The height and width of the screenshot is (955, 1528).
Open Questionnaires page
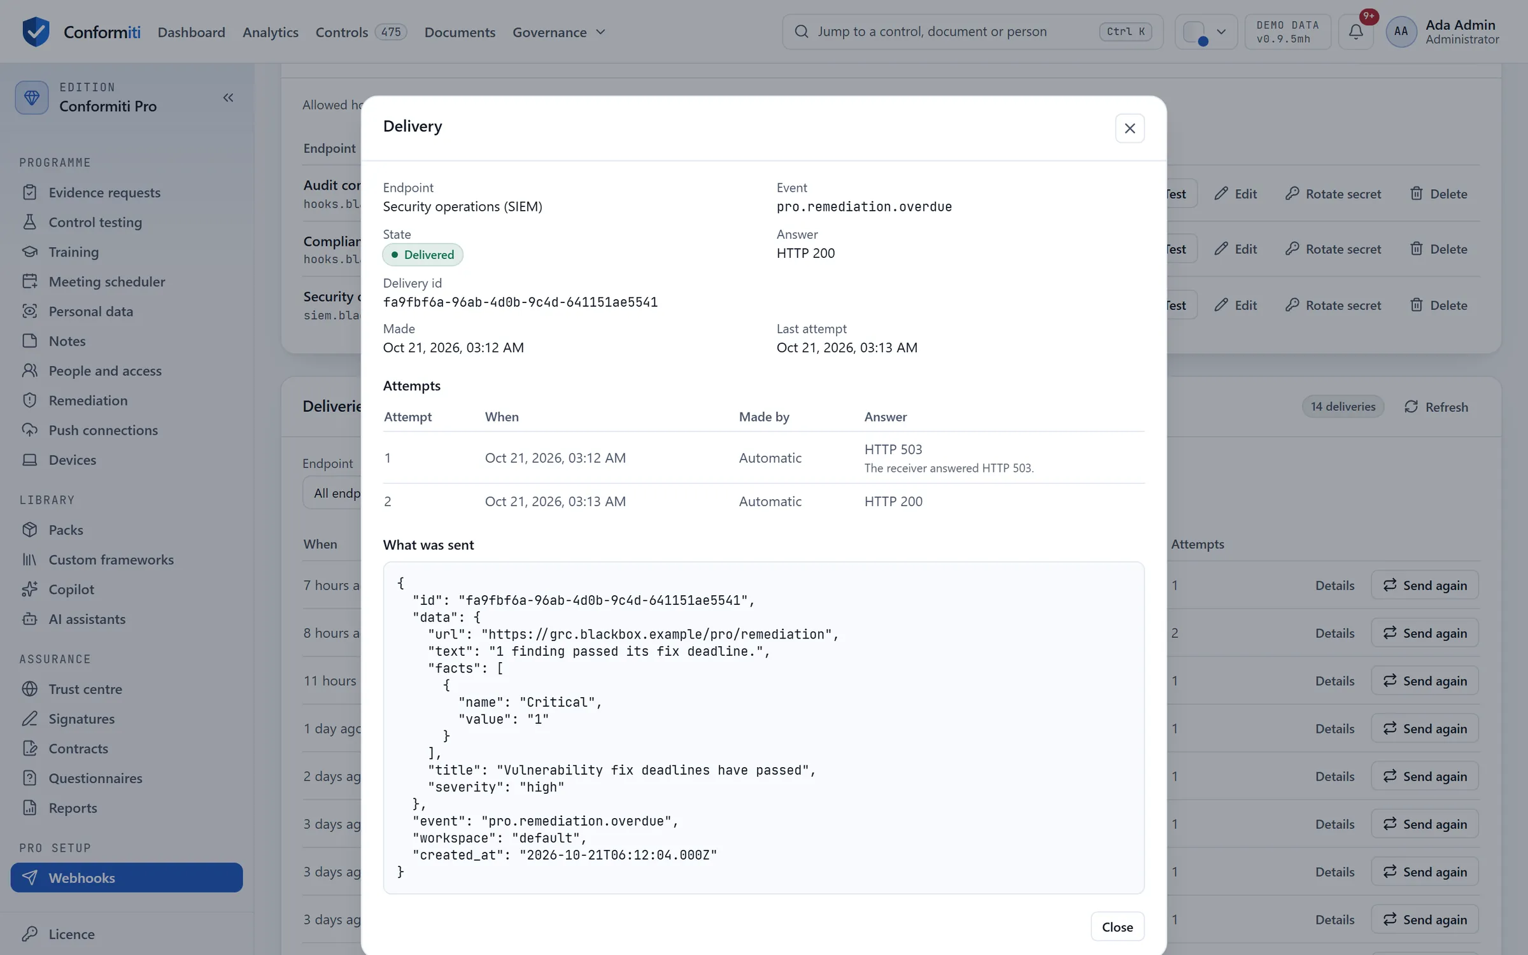tap(127, 778)
